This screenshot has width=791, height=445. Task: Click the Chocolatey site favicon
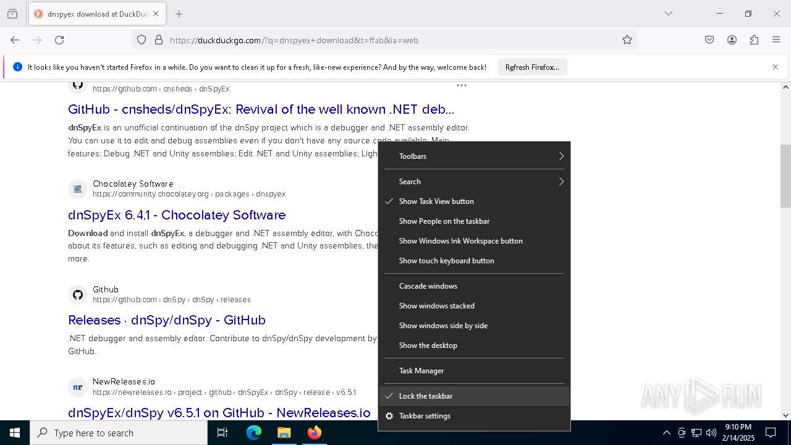(x=77, y=189)
